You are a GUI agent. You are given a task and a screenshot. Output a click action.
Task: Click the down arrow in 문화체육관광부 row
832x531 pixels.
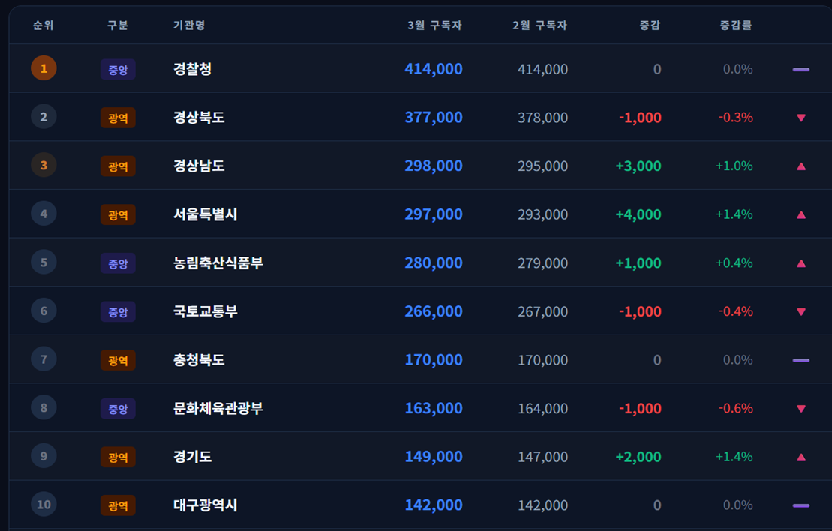point(800,409)
